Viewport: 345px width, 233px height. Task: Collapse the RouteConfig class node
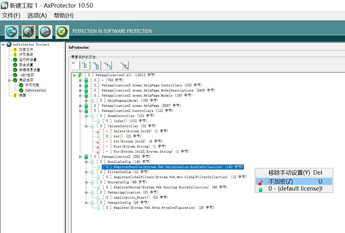coord(86,182)
